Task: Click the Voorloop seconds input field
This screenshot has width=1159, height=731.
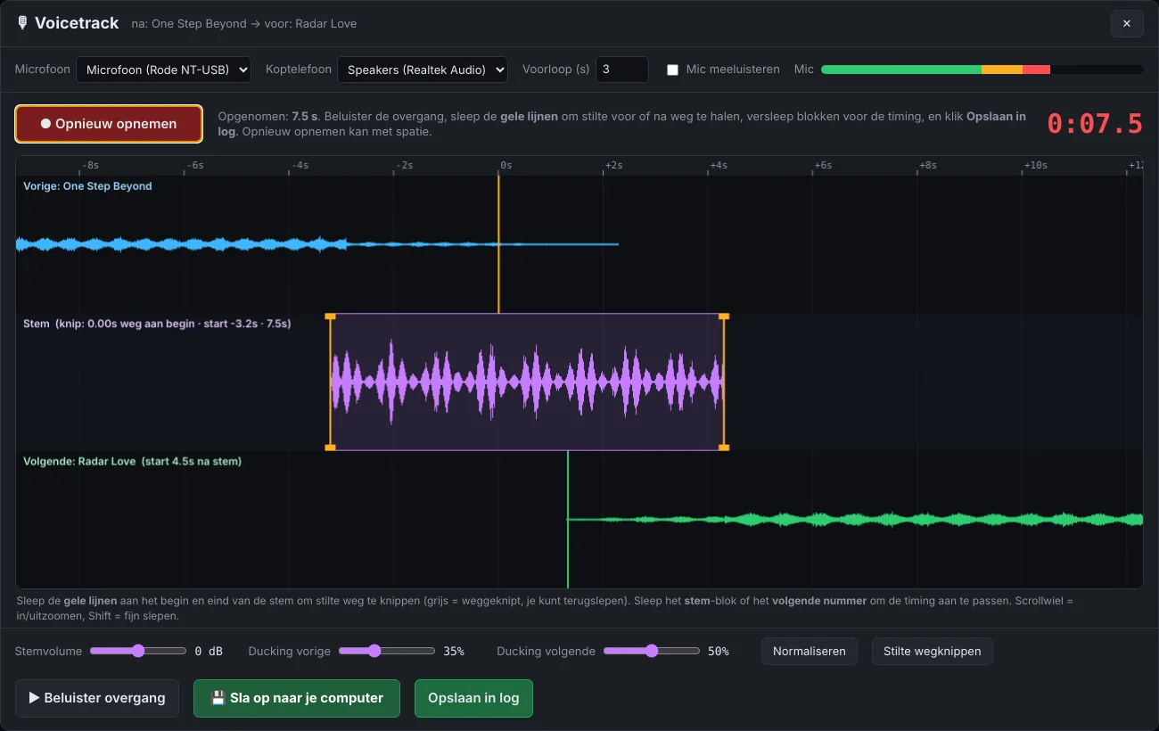Action: point(621,70)
